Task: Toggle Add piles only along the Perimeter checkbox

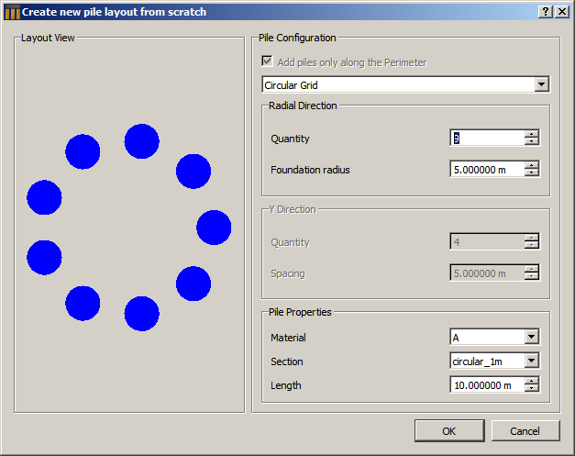Action: pos(268,62)
